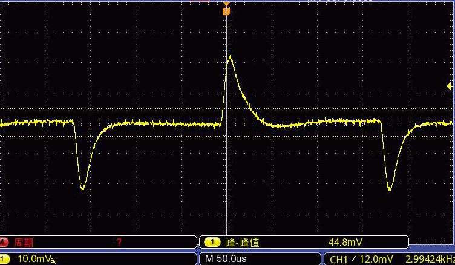Click the first negative pulse trough
The height and width of the screenshot is (265, 455).
[82, 189]
